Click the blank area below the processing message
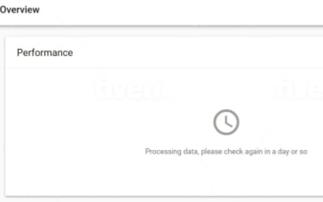323x202 pixels. [x=226, y=175]
